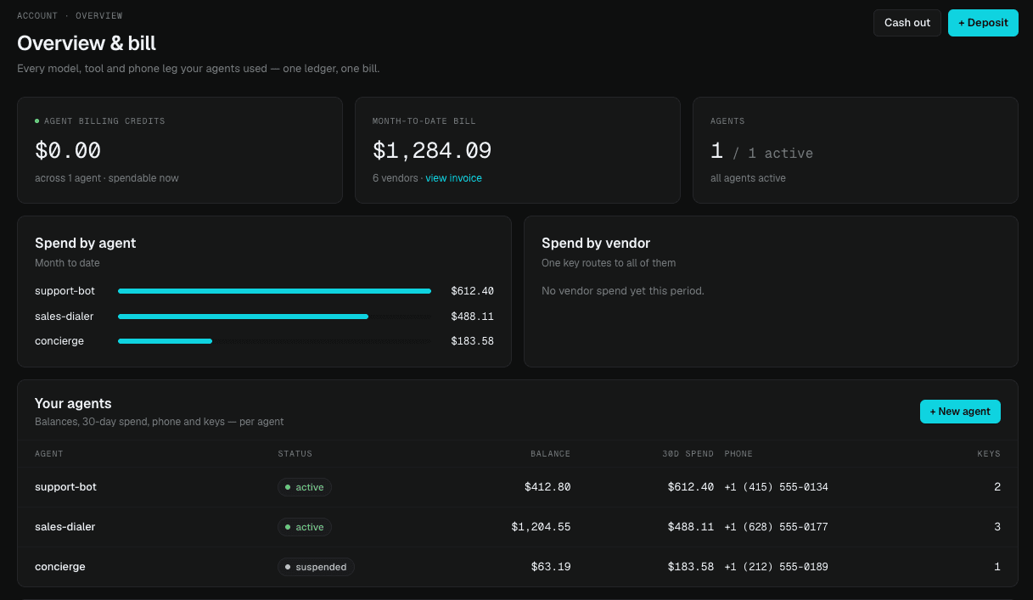Screen dimensions: 1033x600
Task: Click the concierge suspended status badge
Action: pyautogui.click(x=316, y=567)
